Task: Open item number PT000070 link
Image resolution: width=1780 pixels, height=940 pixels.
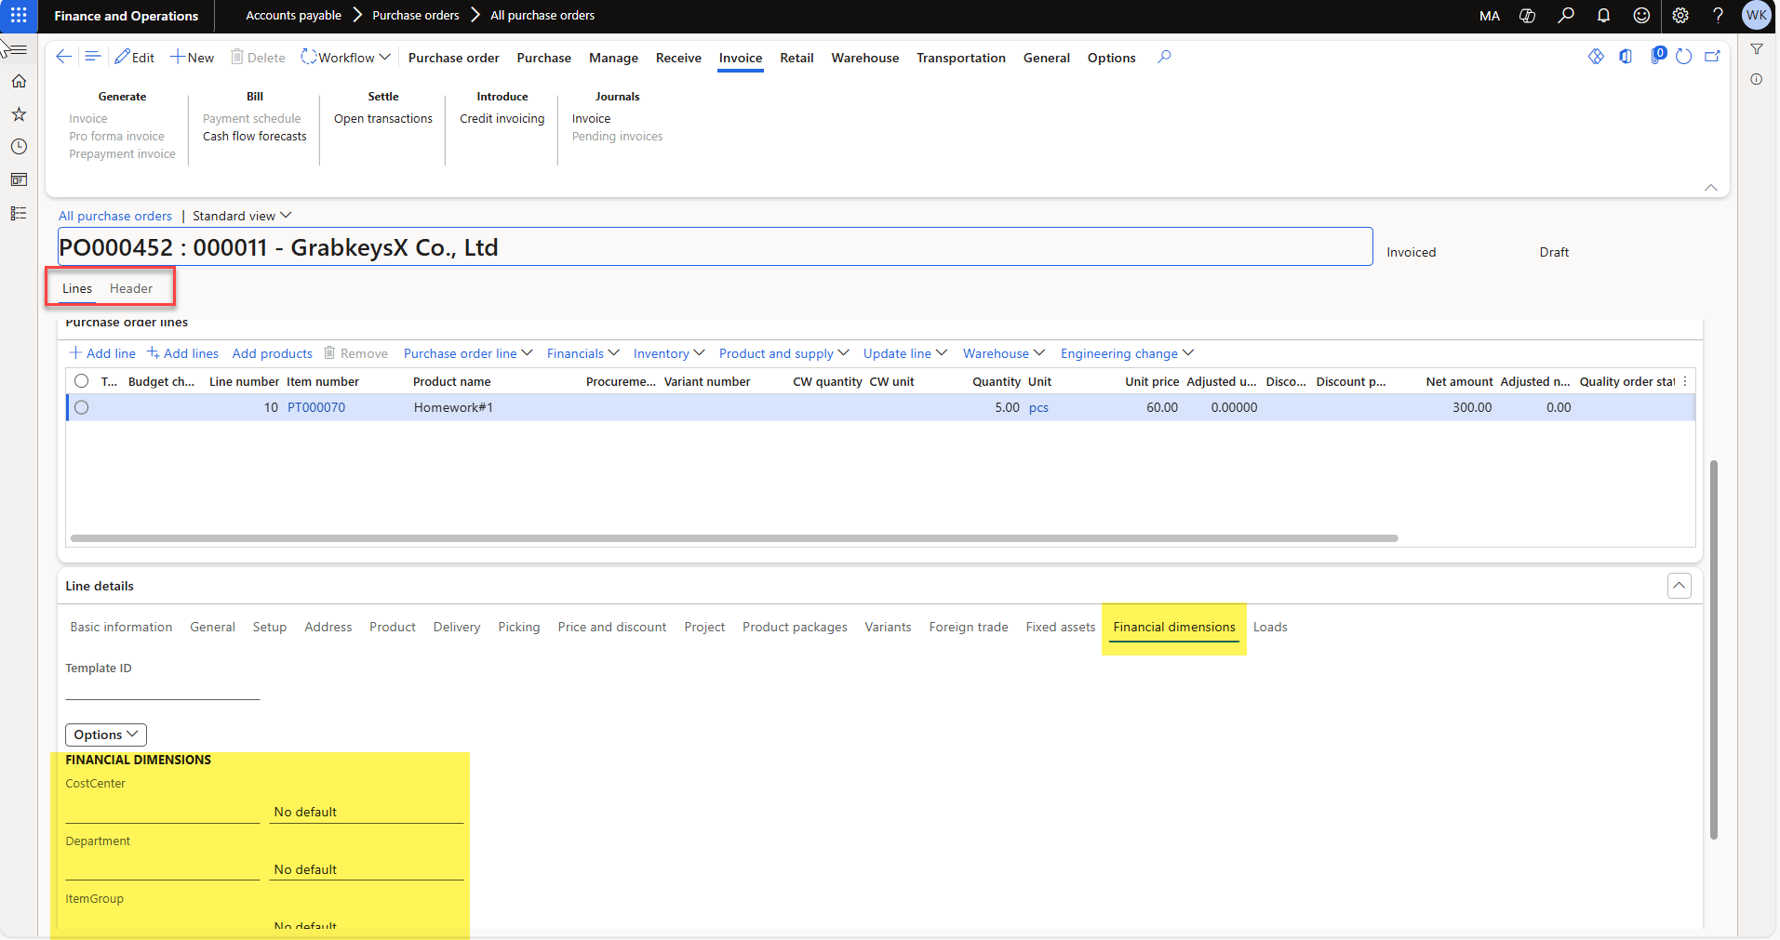Action: [316, 407]
